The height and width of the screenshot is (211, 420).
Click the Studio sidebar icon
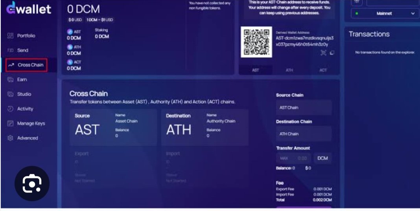(10, 94)
